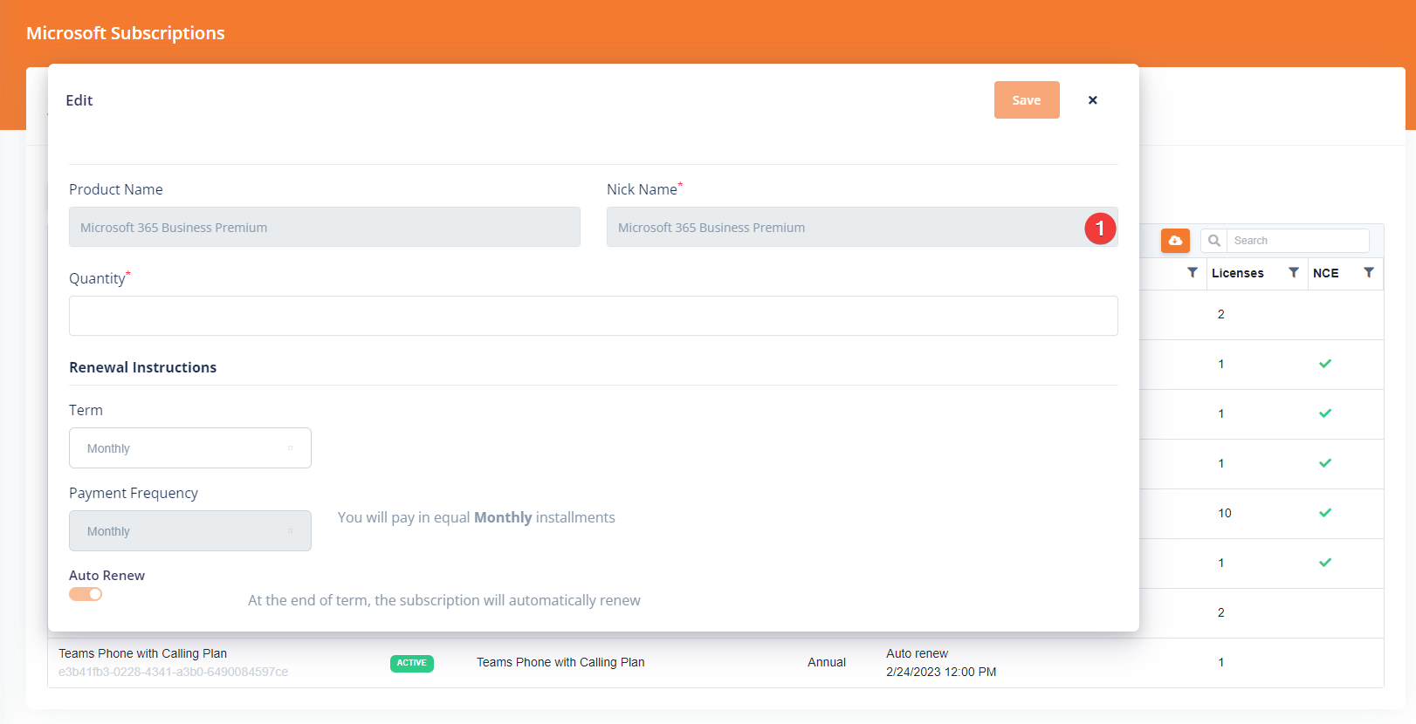
Task: Open the NCE column filter icon
Action: (1369, 273)
